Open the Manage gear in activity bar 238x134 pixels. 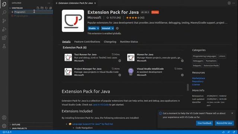4,126
